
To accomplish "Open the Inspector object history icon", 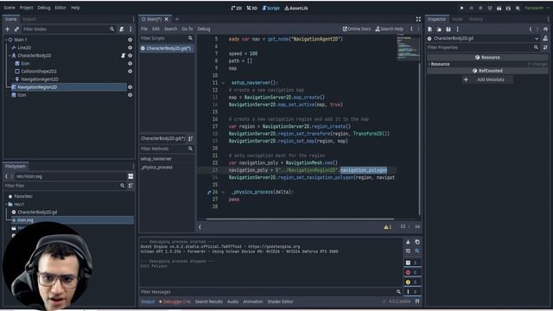I will click(545, 29).
